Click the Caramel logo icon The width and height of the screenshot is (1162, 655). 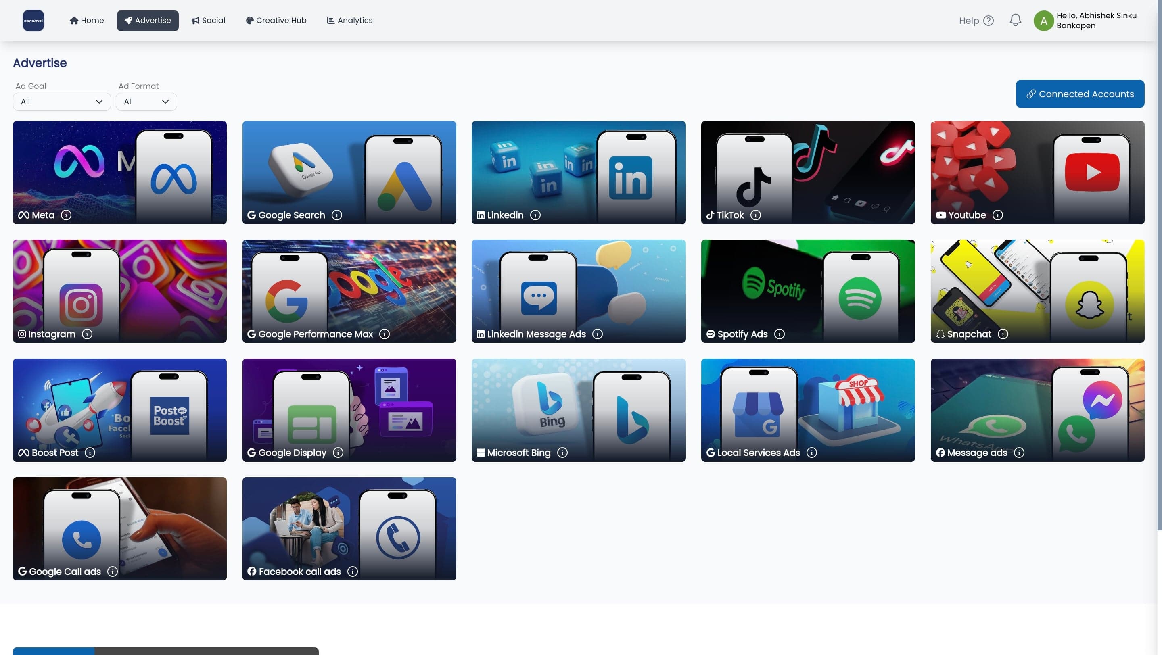(33, 20)
